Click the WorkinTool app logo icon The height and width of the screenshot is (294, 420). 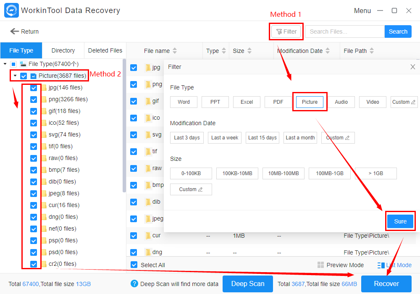click(10, 10)
